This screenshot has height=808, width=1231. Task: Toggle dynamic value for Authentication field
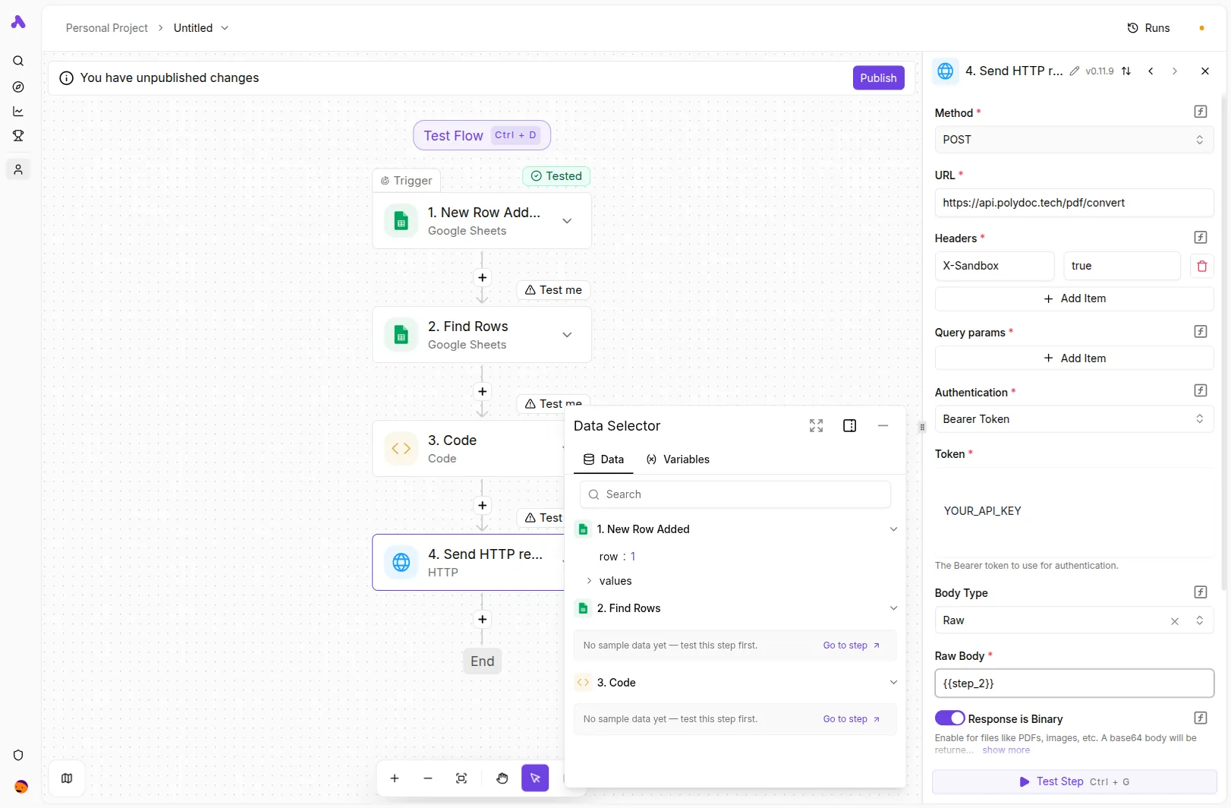tap(1201, 390)
